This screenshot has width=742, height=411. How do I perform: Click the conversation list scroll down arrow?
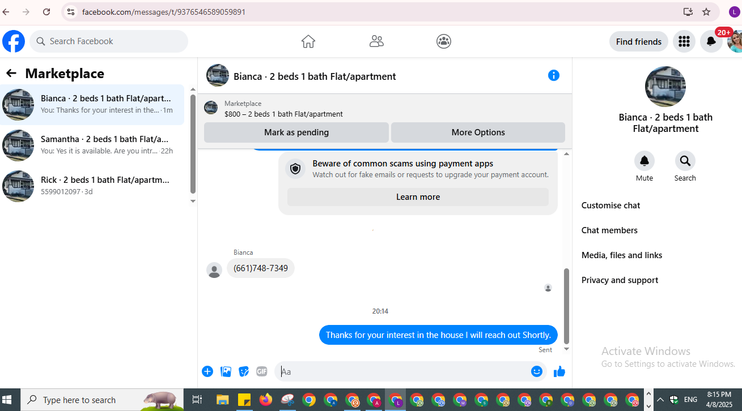click(x=193, y=201)
